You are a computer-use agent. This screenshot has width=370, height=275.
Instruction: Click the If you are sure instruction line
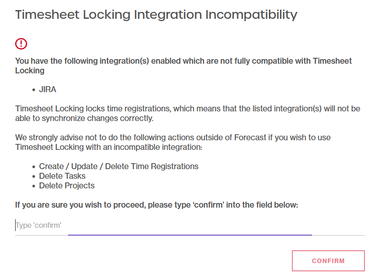pos(157,205)
